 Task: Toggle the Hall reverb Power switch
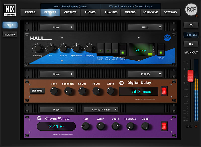[161, 50]
